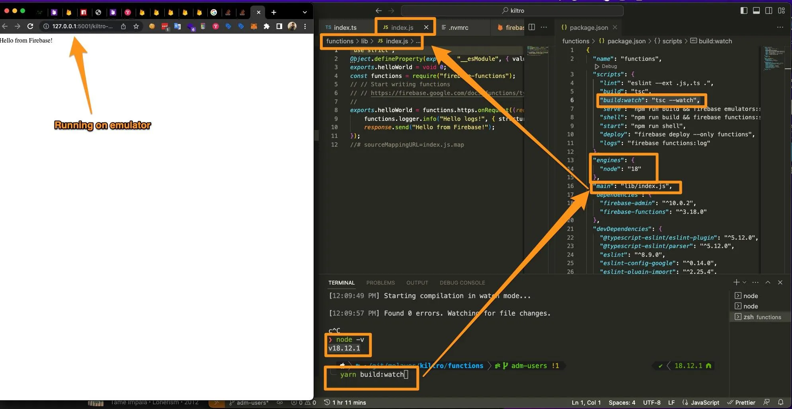Screen dimensions: 792x409
Task: Open the .nvmrc editor tab
Action: click(x=458, y=27)
